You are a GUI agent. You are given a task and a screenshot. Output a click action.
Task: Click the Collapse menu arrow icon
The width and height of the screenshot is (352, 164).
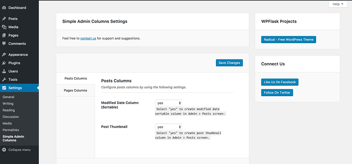tap(4, 150)
